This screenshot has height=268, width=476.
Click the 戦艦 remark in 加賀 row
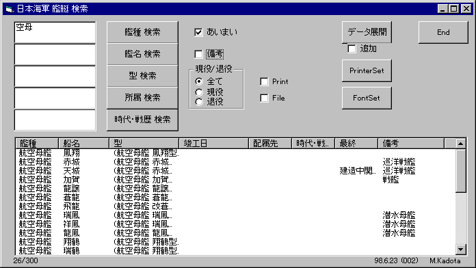pyautogui.click(x=391, y=180)
